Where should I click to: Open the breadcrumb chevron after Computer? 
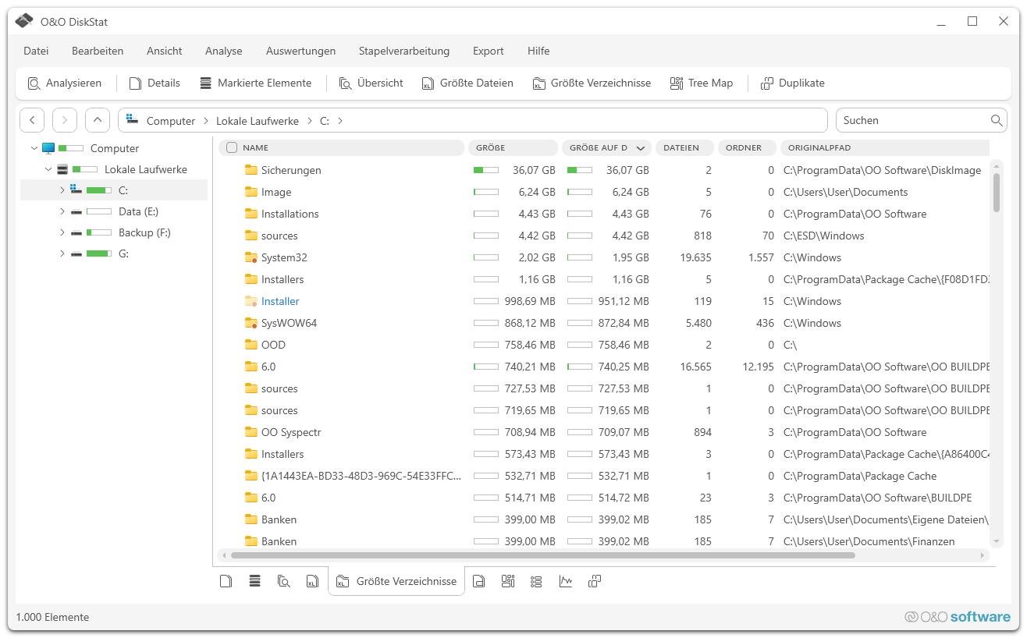[x=206, y=121]
